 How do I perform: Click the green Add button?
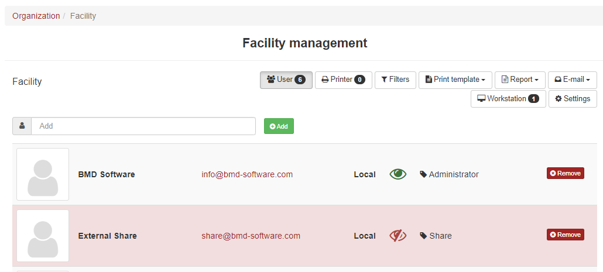click(279, 126)
